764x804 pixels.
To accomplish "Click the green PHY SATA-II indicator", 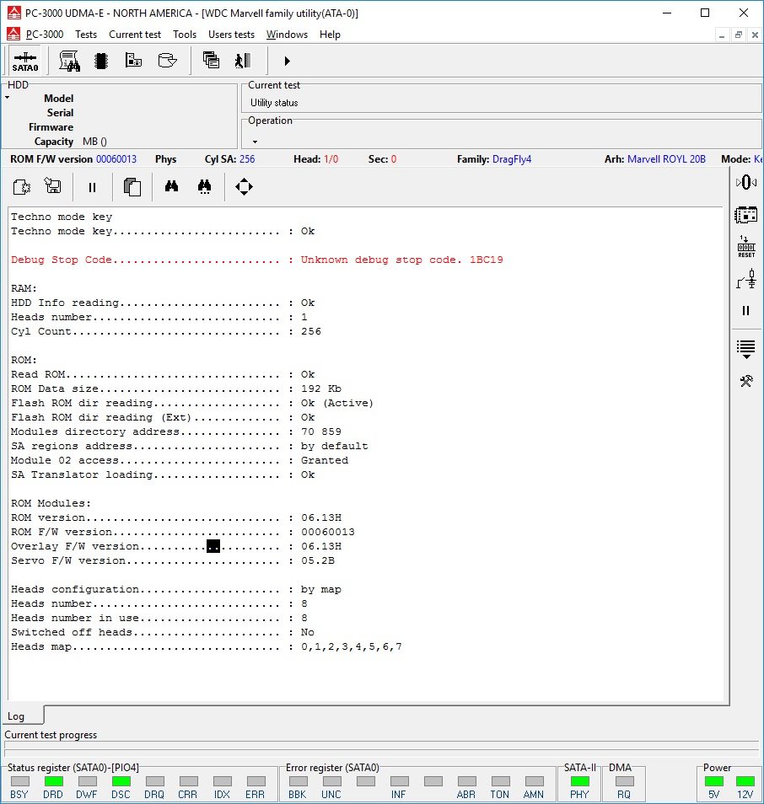I will pos(580,781).
